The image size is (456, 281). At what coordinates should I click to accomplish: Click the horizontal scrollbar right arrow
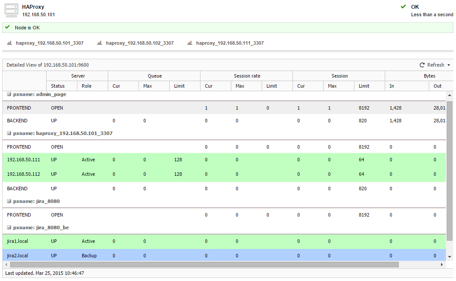[442, 265]
